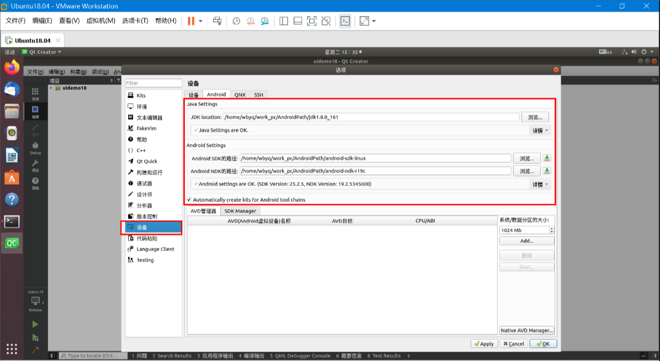Click the JDK location input field
Viewport: 660px width, 361px height.
point(371,117)
